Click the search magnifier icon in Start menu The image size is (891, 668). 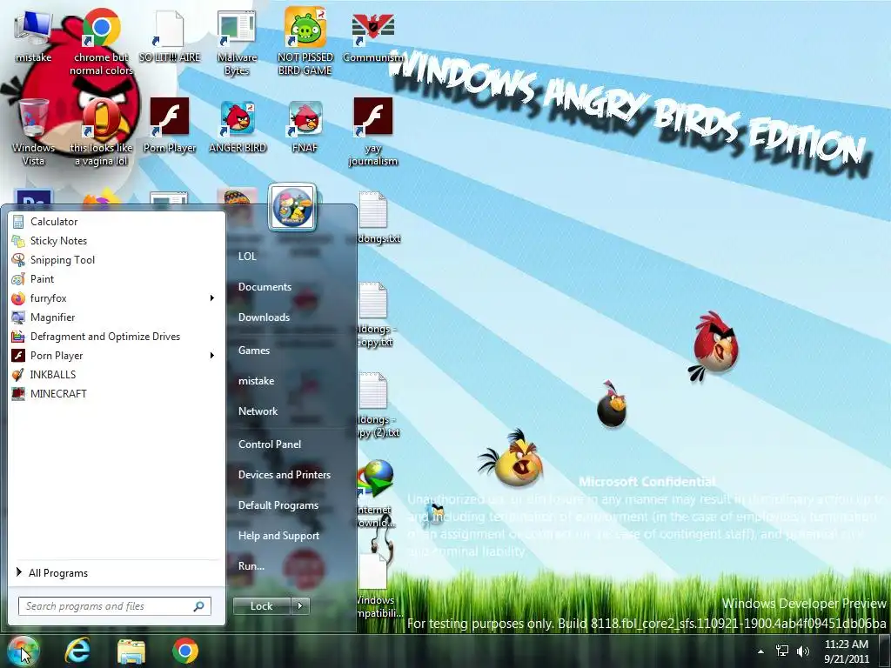pos(199,606)
